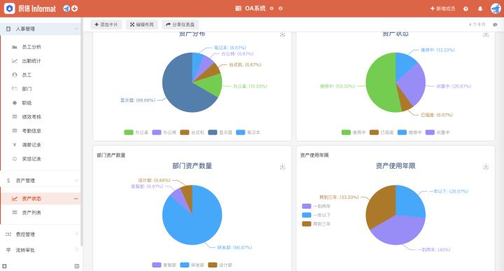
Task: Open the 绩效考核 menu item
Action: click(41, 117)
